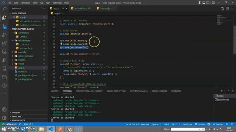Viewport: 236px width, 132px height.
Task: Switch to errHandler.js editor tab
Action: click(x=81, y=8)
